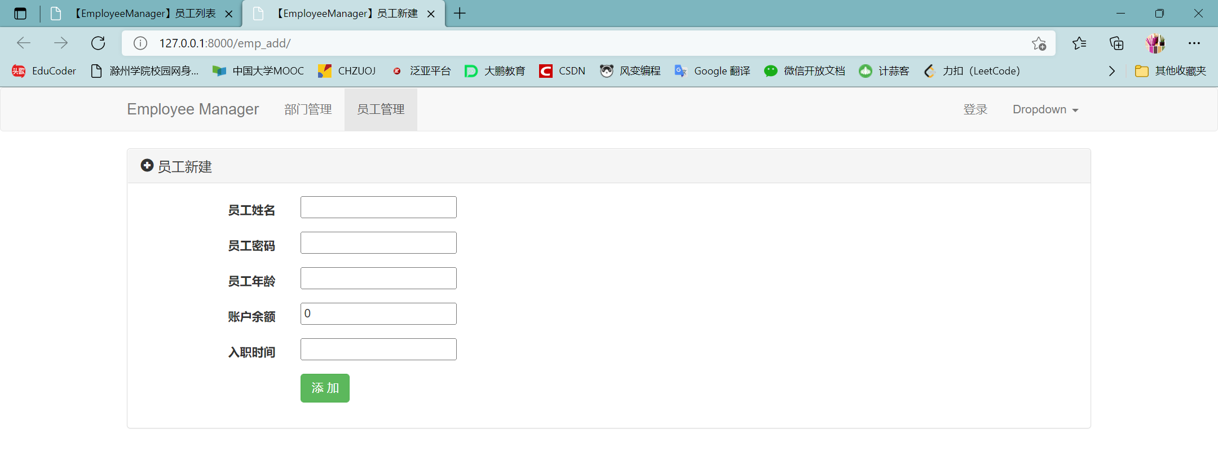The image size is (1218, 473).
Task: Click the 员工新建 panel heading text
Action: pyautogui.click(x=184, y=167)
